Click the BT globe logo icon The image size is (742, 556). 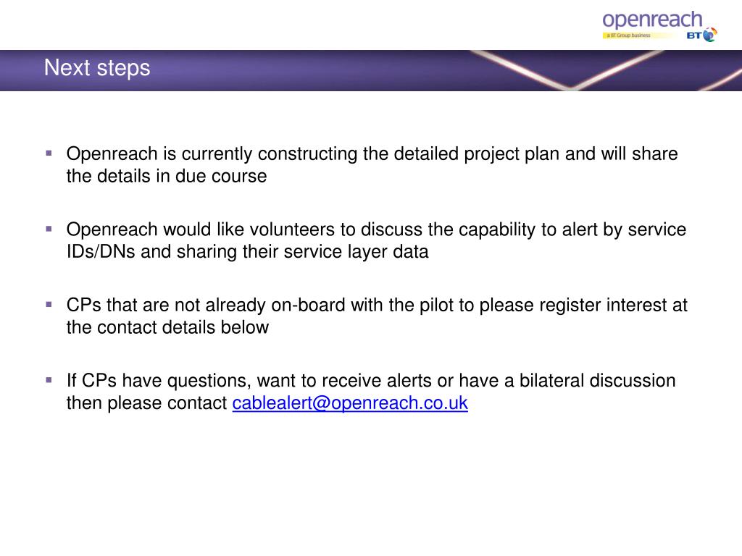(x=710, y=35)
